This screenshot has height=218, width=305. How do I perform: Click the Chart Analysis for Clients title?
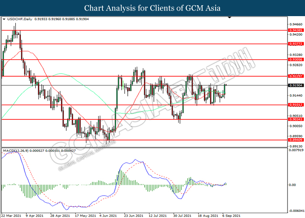152,8
